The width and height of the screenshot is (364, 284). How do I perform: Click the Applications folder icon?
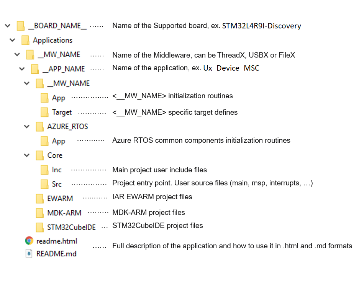(x=25, y=40)
